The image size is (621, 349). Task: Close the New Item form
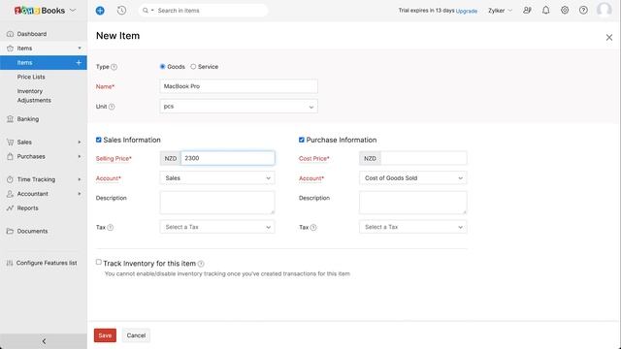click(x=609, y=37)
